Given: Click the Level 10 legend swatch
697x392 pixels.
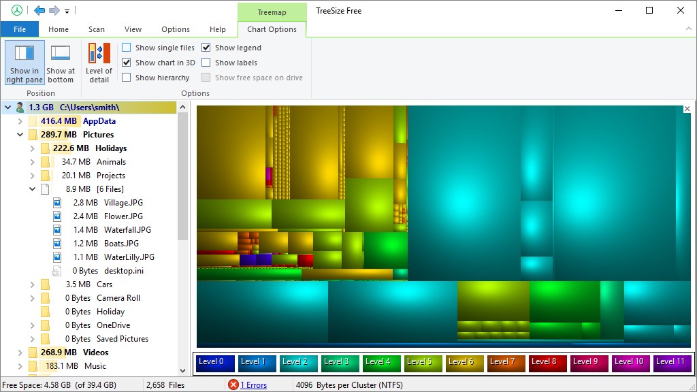Looking at the screenshot, I should pyautogui.click(x=630, y=363).
